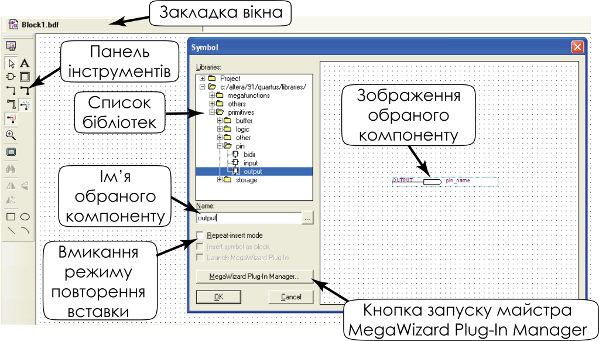
Task: Select the Oval drawing tool
Action: coord(25,217)
